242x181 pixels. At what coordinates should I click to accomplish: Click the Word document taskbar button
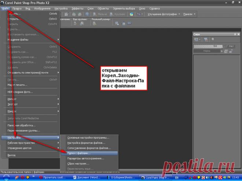click(88, 177)
